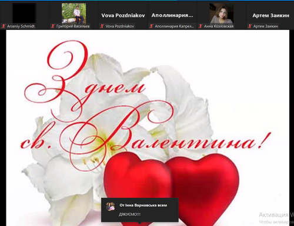Click Григорий Васильев's profile photo tile

(x=73, y=14)
